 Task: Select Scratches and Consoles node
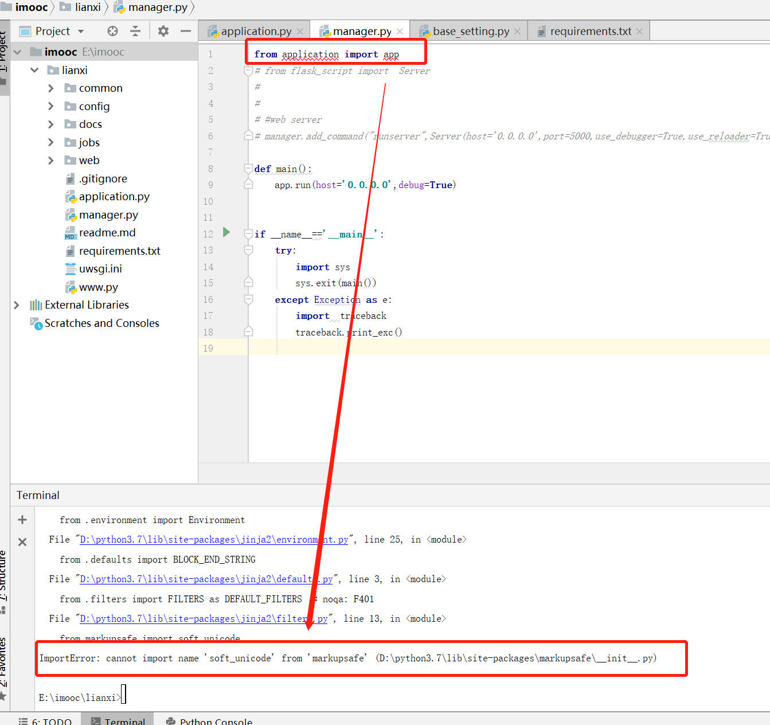[x=102, y=323]
